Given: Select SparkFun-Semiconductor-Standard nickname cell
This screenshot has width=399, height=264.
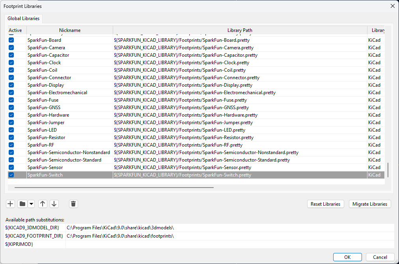Looking at the screenshot, I should click(70, 160).
